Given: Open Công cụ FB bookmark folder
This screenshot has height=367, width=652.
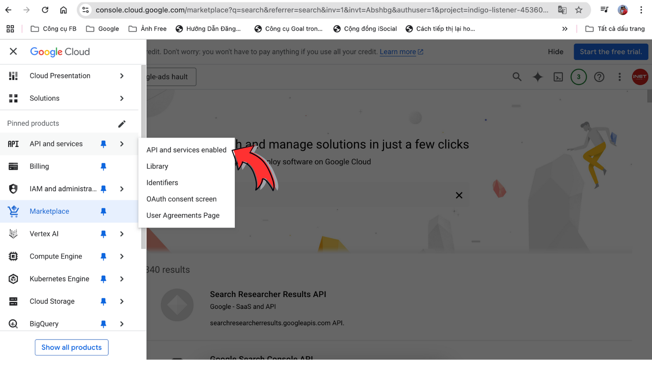Looking at the screenshot, I should point(54,29).
